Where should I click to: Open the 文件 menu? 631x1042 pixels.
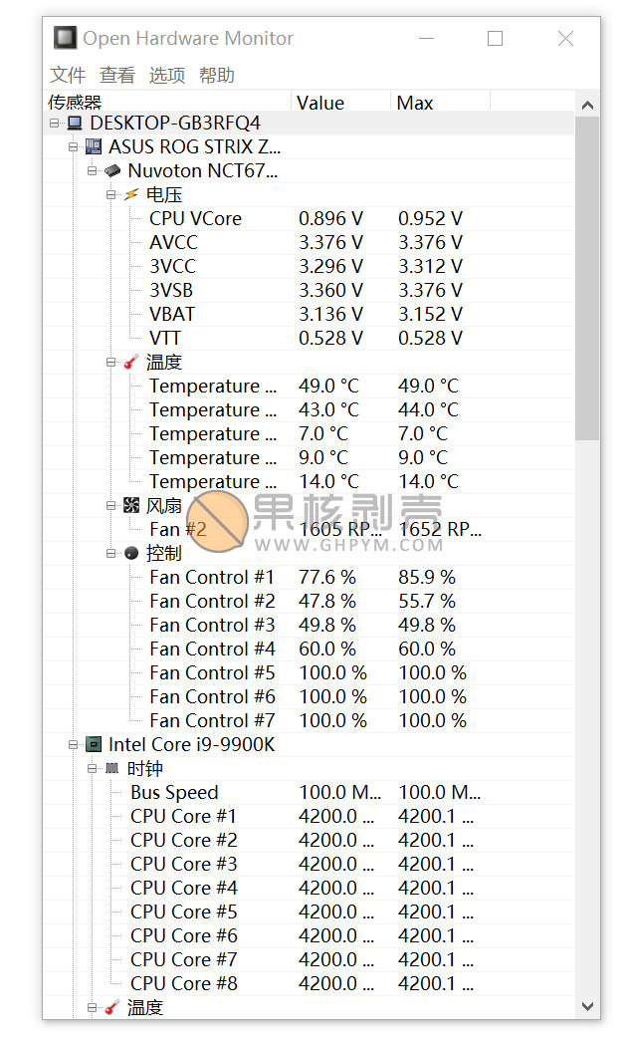coord(68,75)
